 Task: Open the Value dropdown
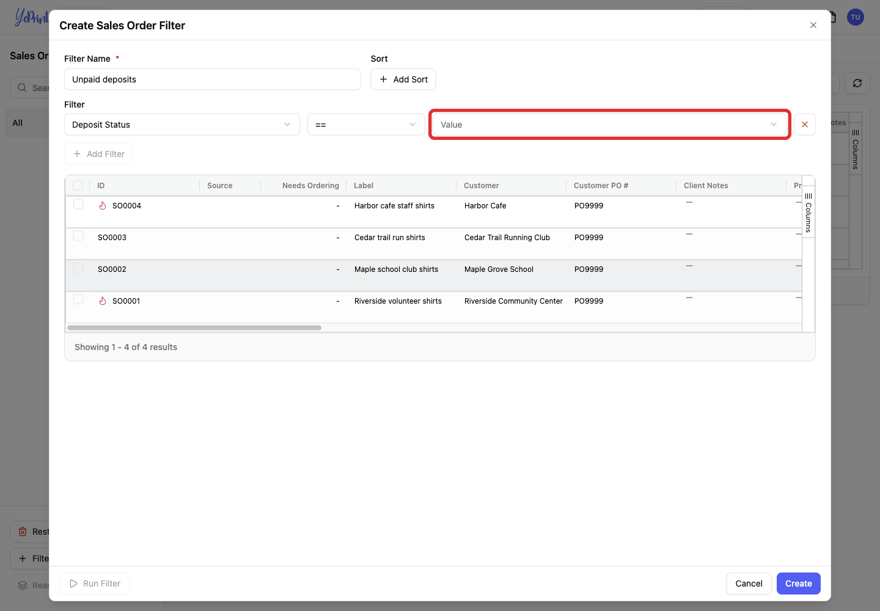[x=609, y=125]
